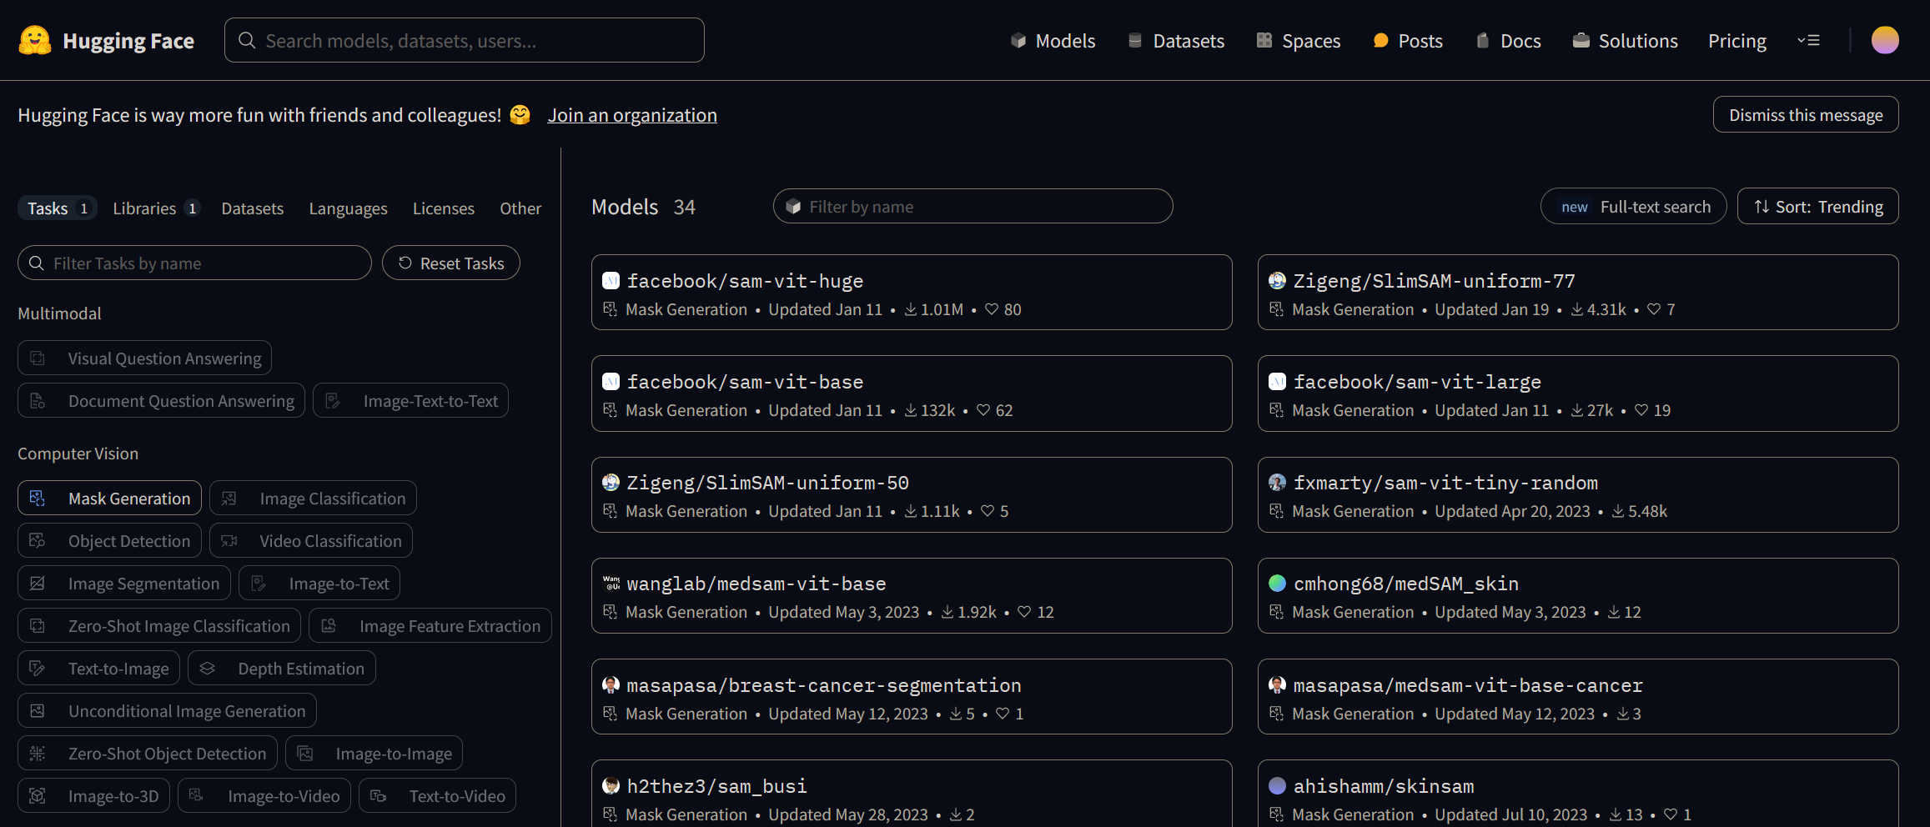Click the Reset Tasks button
Screen dimensions: 1930x827
(451, 263)
